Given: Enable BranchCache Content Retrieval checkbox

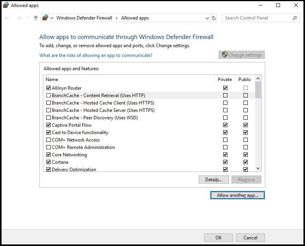Looking at the screenshot, I should [48, 96].
